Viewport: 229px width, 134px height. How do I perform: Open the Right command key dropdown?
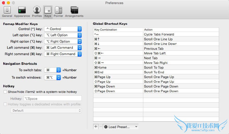tap(63, 54)
